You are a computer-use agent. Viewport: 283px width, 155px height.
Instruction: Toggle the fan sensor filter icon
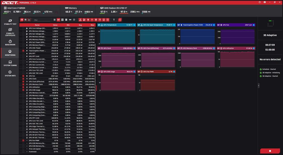[96, 20]
